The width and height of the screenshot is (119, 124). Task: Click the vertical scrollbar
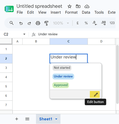click(x=118, y=74)
